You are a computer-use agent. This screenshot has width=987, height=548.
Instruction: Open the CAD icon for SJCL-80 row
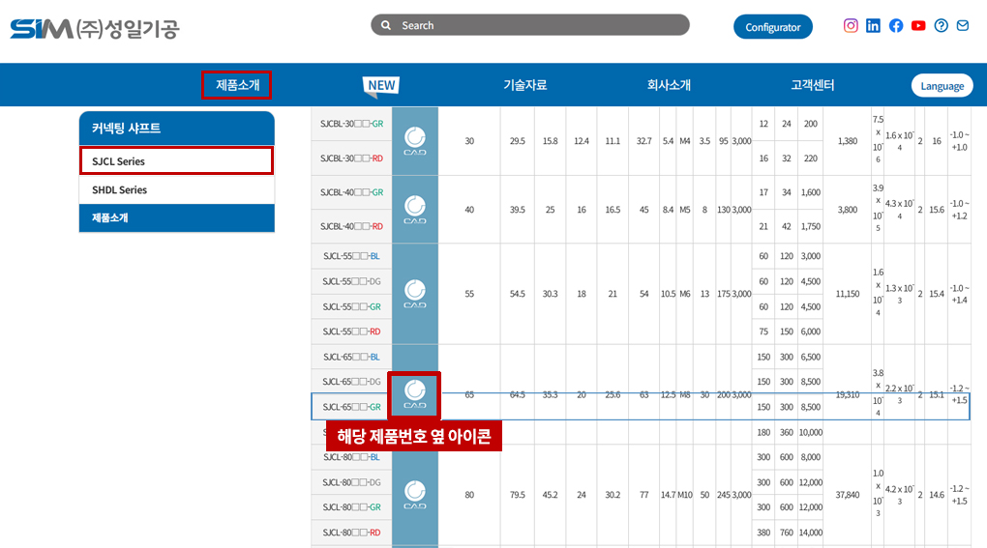(414, 496)
